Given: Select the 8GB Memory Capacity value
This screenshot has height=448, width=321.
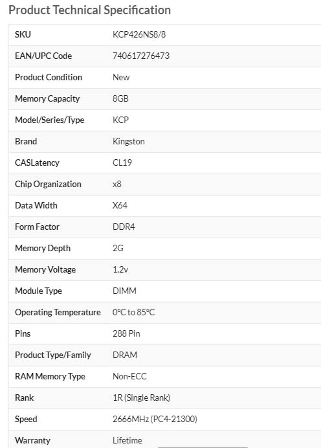Looking at the screenshot, I should coord(120,98).
